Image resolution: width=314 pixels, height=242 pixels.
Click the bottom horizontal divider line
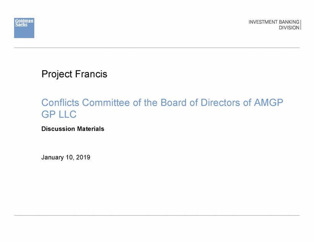pyautogui.click(x=157, y=215)
